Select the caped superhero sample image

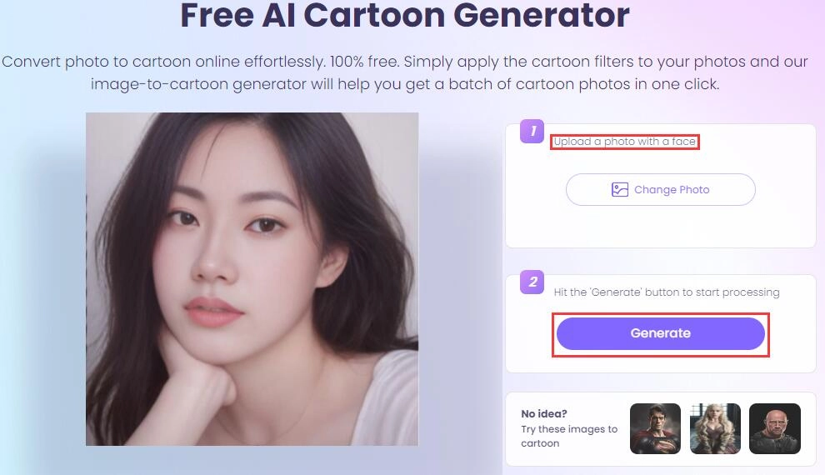pos(655,428)
